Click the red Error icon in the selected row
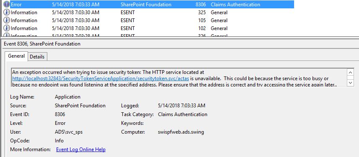 pyautogui.click(x=7, y=4)
